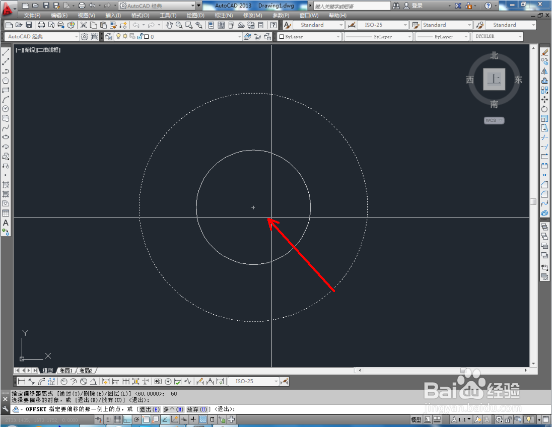
Task: Select the Polygon draw tool
Action: click(x=6, y=81)
